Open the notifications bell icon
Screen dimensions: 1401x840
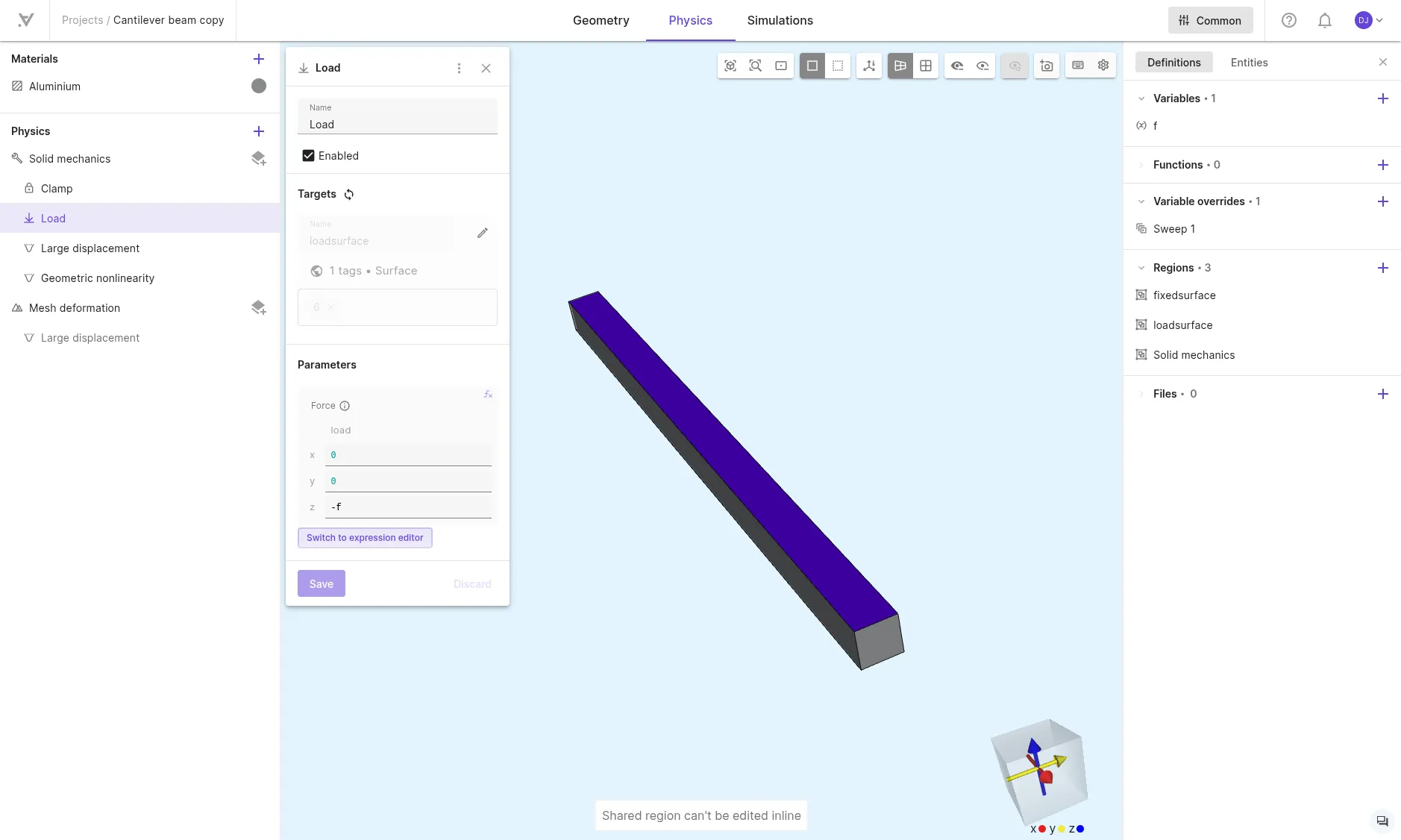[x=1325, y=21]
